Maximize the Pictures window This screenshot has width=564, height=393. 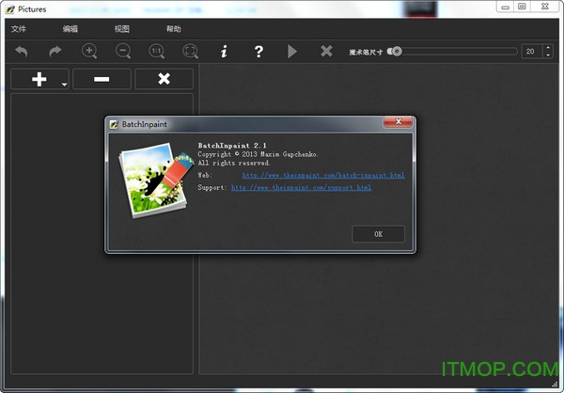click(x=522, y=7)
